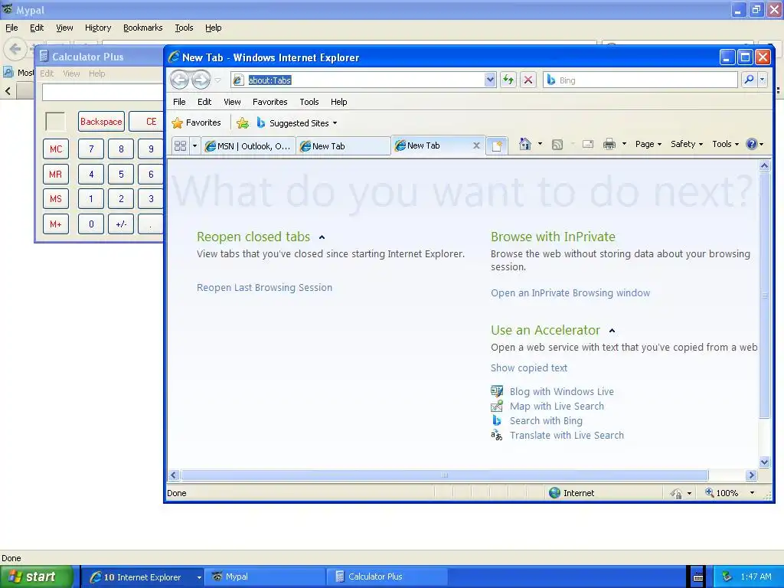This screenshot has width=784, height=588.
Task: Open search provider dropdown arrow
Action: tap(762, 80)
